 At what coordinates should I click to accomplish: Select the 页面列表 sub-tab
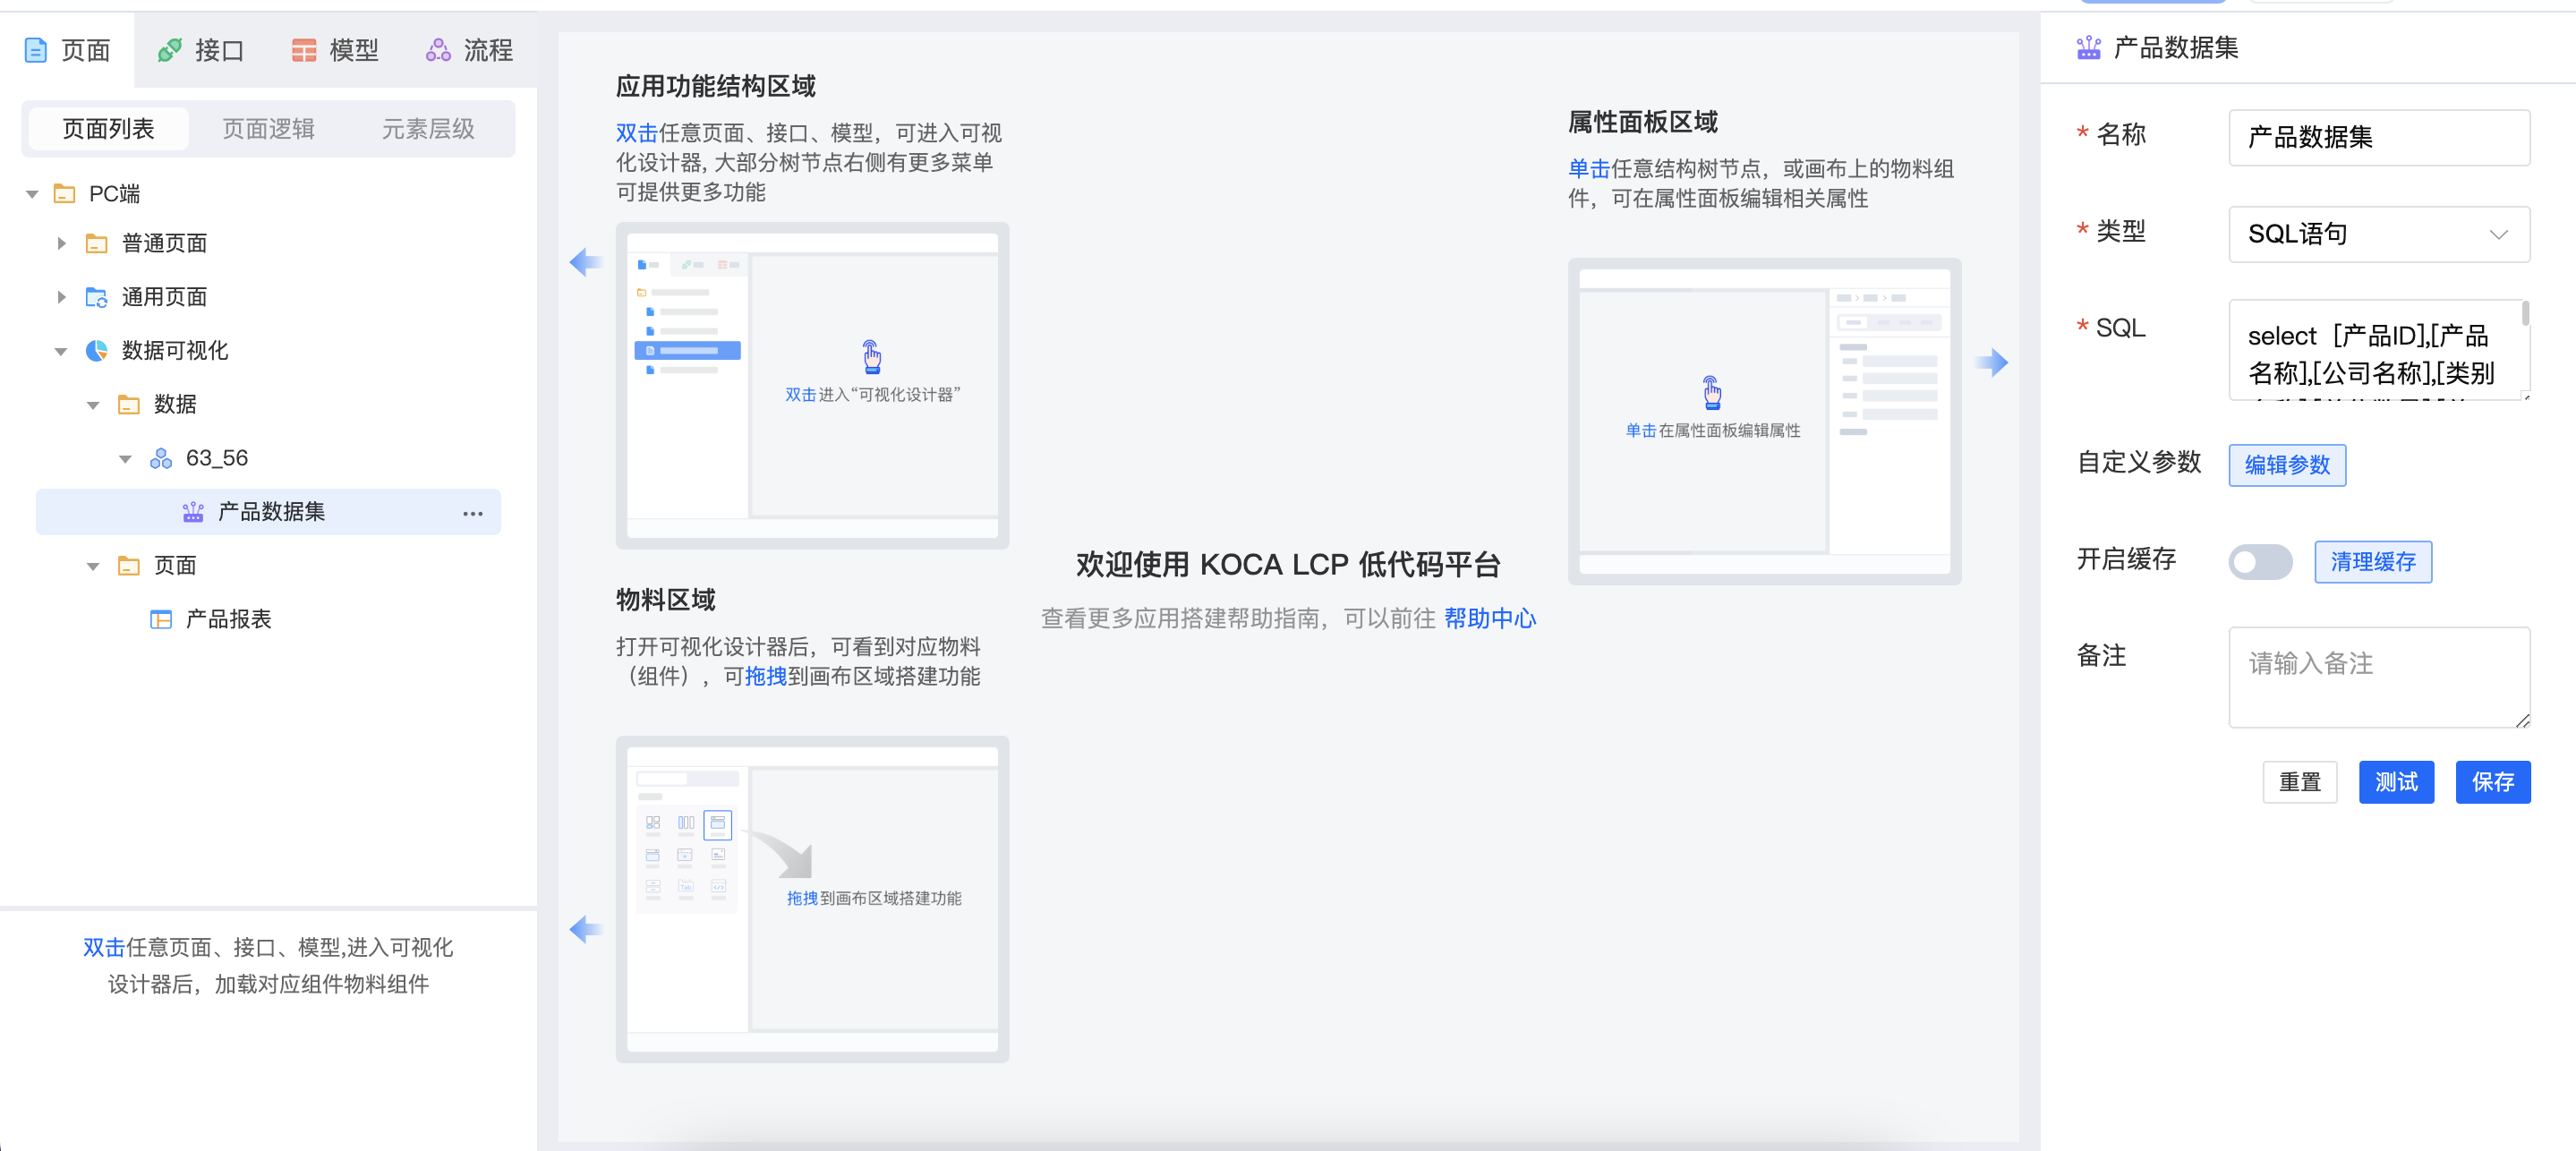coord(108,129)
